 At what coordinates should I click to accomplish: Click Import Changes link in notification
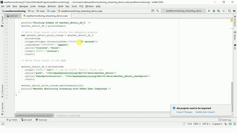pyautogui.click(x=184, y=112)
